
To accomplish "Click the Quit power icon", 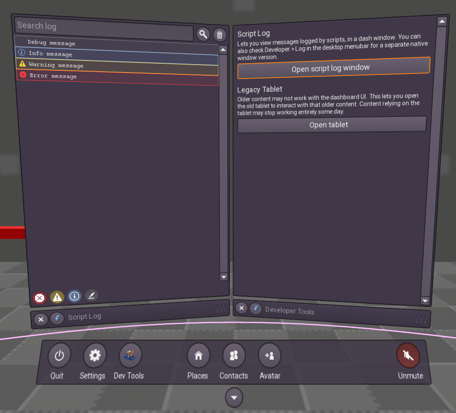I will pos(59,356).
